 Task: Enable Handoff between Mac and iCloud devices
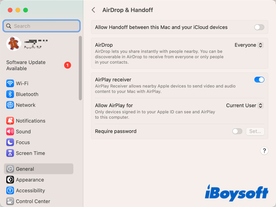pos(259,27)
